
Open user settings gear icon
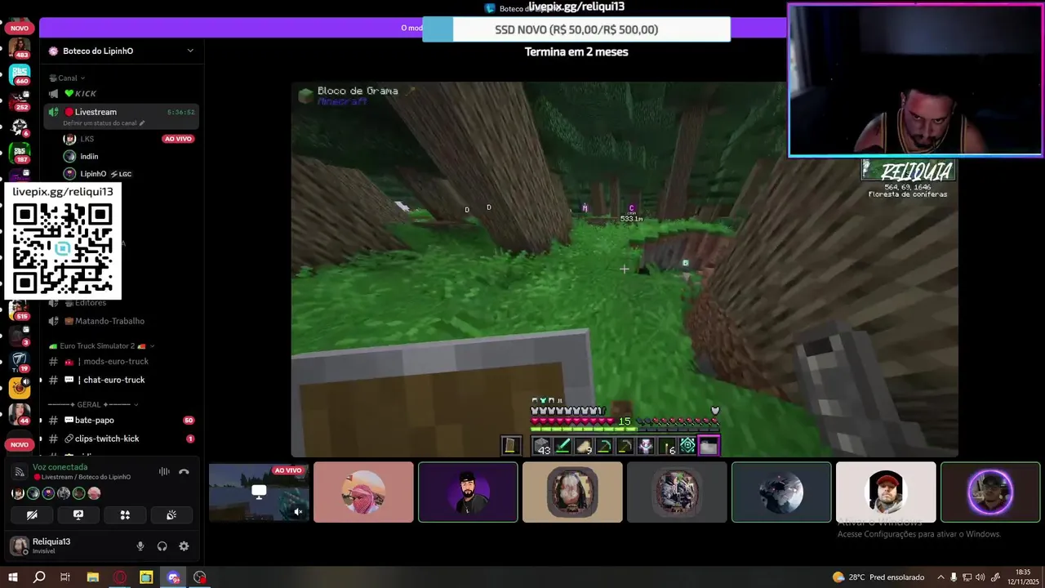click(x=184, y=546)
